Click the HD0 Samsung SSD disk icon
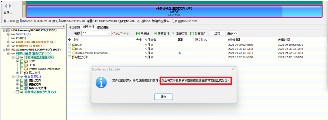 [9, 30]
